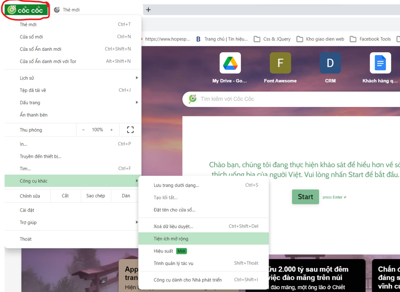
Task: Open the My Drive Google Drive shortcut
Action: (x=230, y=68)
